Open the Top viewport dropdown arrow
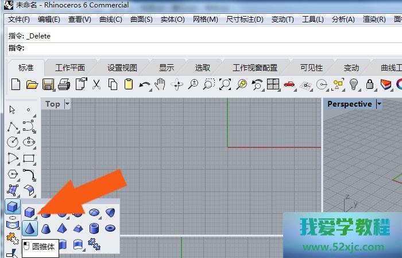Viewport: 402px width, 258px height. [x=67, y=104]
